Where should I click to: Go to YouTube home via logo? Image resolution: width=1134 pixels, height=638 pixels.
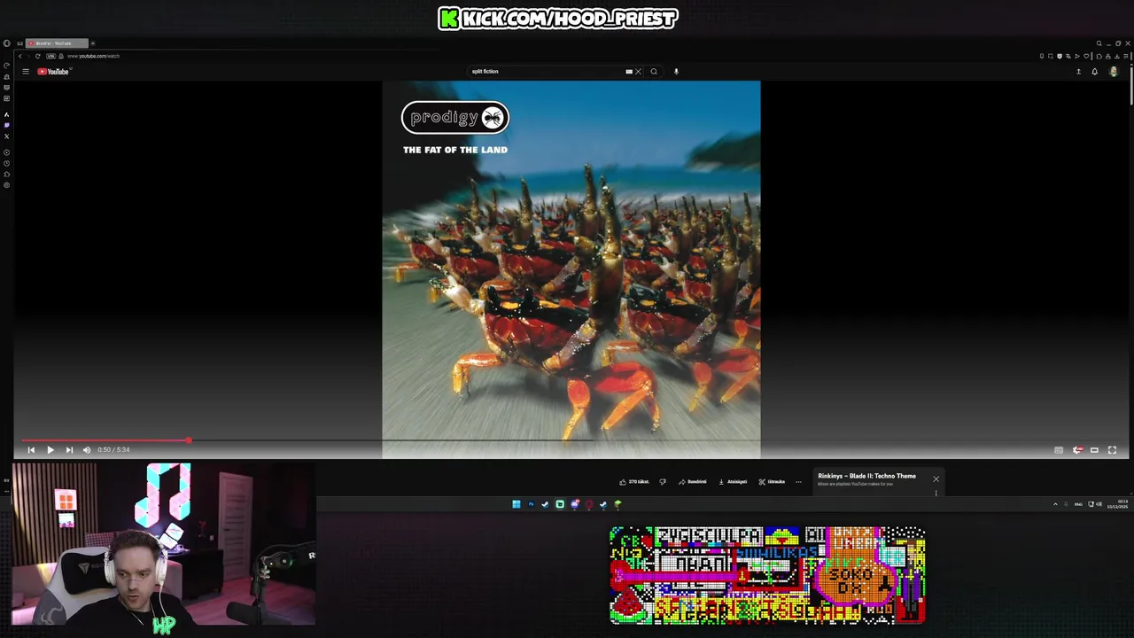[x=53, y=72]
